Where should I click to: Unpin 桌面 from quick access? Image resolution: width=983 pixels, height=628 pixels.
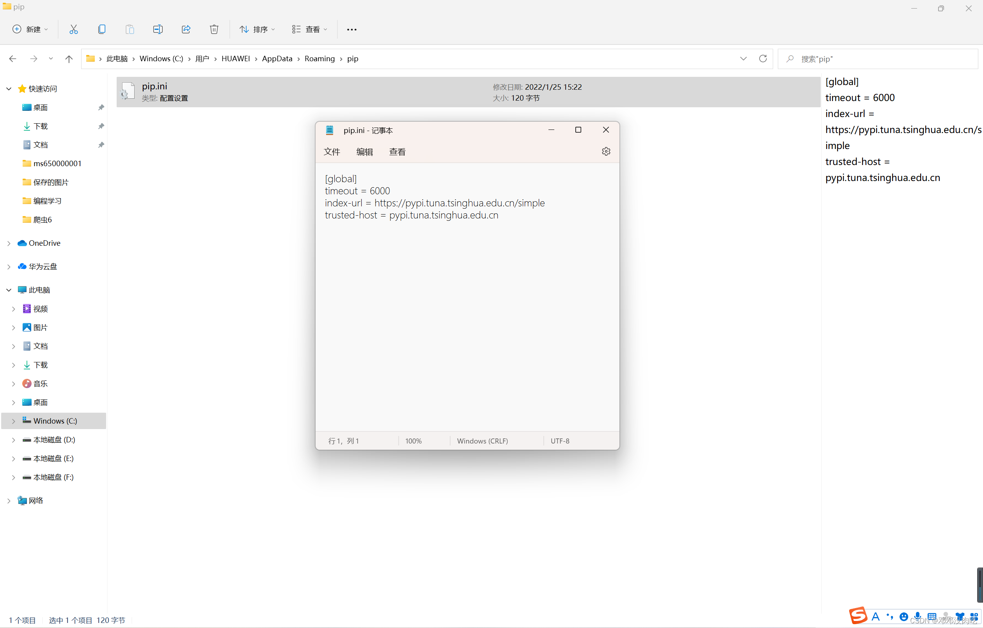pos(101,107)
